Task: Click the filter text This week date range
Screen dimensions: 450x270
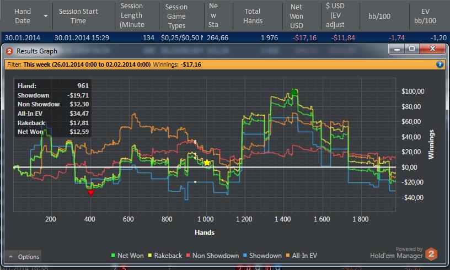Action: pos(87,64)
